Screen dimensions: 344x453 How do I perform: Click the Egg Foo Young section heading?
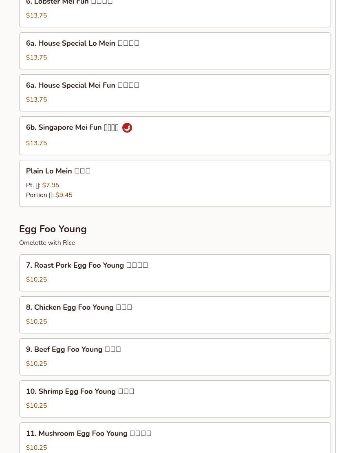[x=53, y=229]
